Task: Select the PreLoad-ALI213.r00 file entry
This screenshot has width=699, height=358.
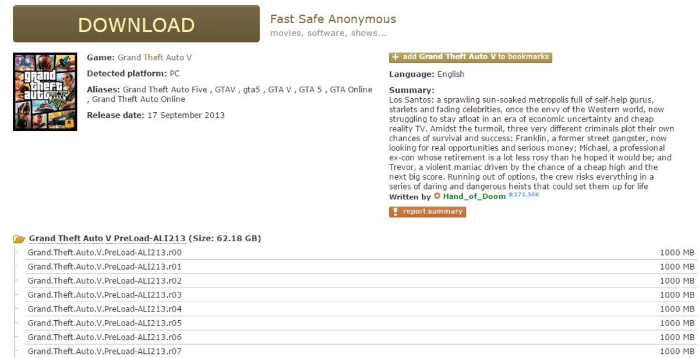Action: (x=105, y=253)
